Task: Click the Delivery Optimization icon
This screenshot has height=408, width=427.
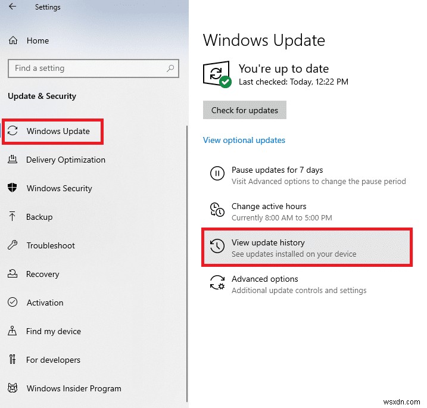Action: (x=13, y=160)
